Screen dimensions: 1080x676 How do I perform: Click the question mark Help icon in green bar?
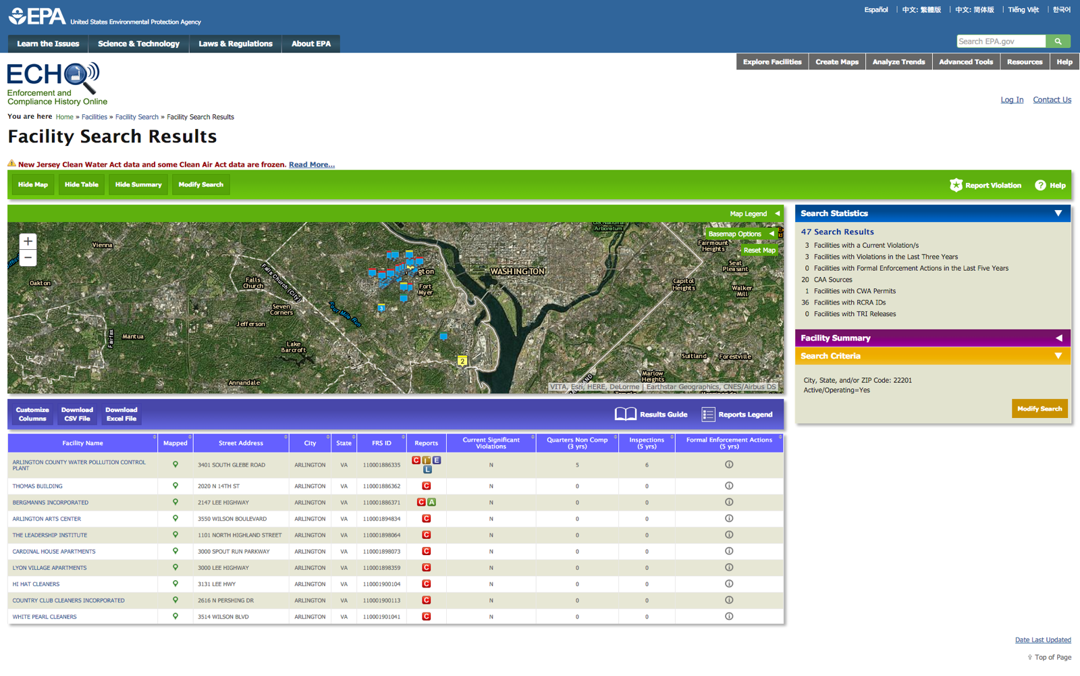[x=1040, y=185]
